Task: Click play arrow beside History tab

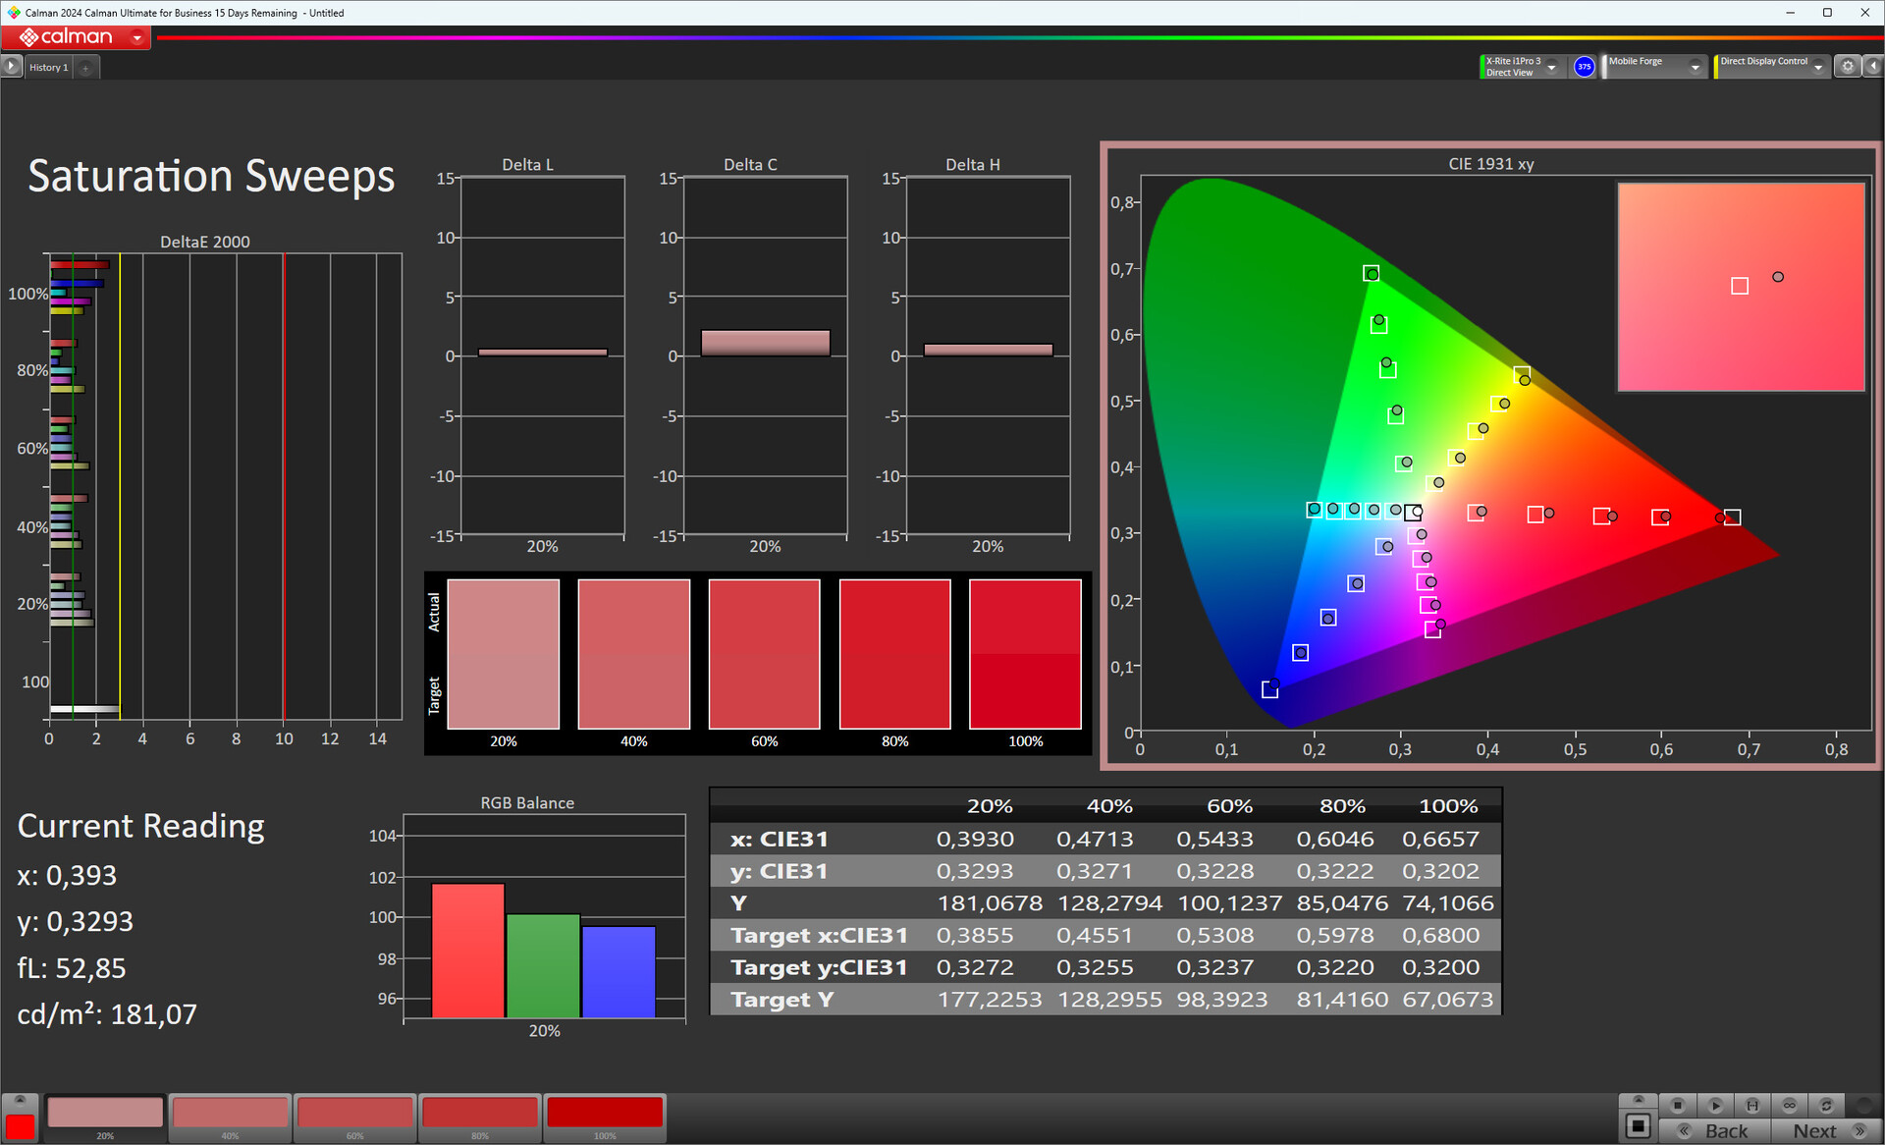Action: tap(11, 66)
